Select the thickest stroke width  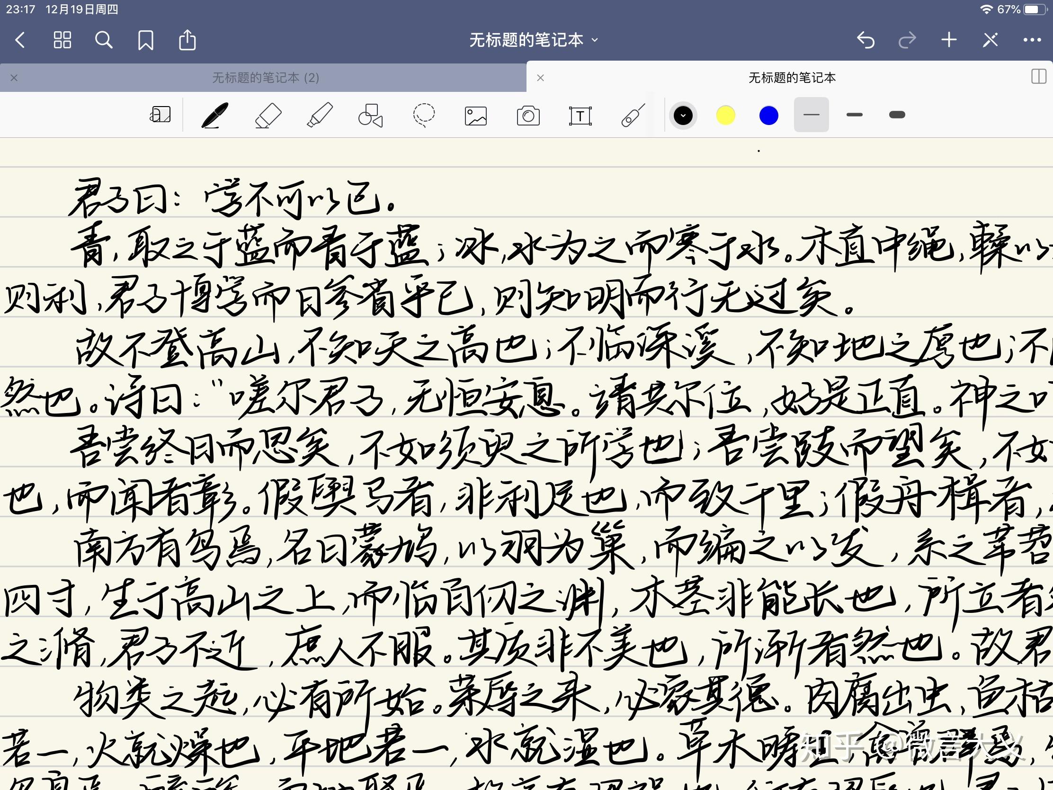(x=897, y=115)
